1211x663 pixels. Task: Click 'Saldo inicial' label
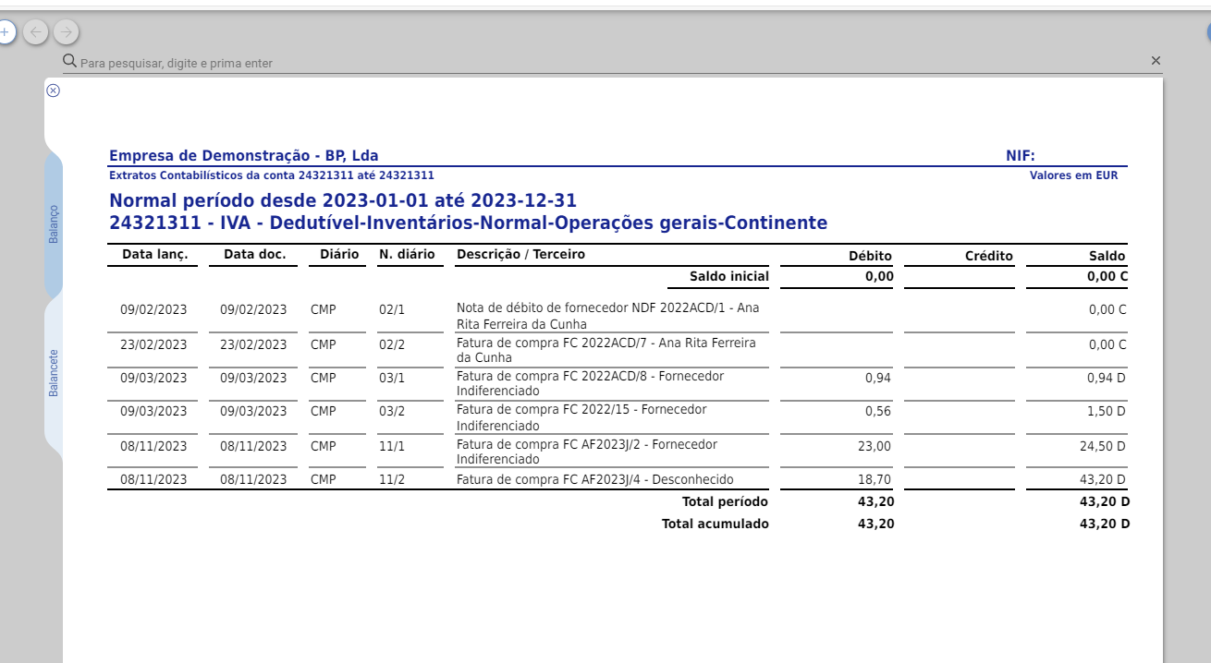pyautogui.click(x=729, y=276)
